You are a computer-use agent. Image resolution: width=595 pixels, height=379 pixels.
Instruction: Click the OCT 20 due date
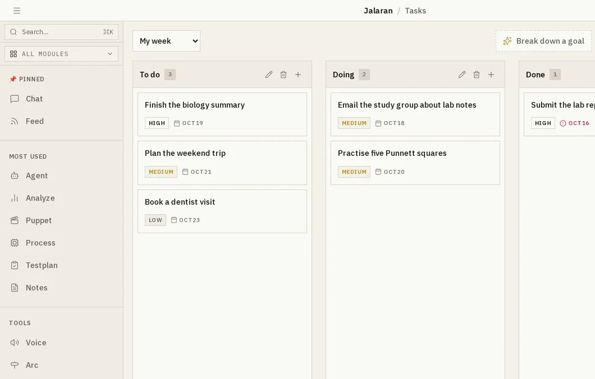pos(390,172)
